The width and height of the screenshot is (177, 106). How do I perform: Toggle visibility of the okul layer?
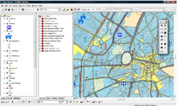(x=7, y=31)
